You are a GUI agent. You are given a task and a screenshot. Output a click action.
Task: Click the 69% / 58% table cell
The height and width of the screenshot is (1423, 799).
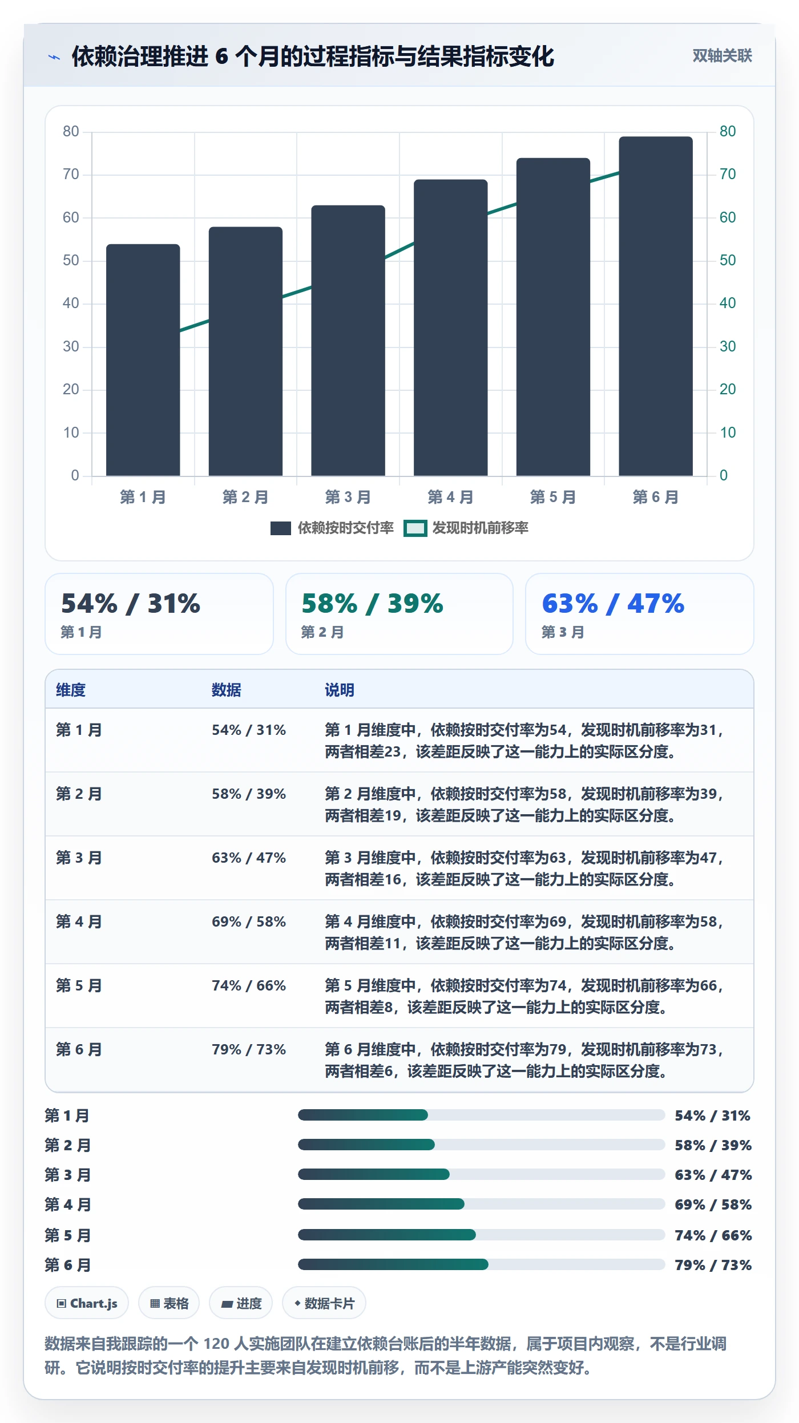coord(249,921)
